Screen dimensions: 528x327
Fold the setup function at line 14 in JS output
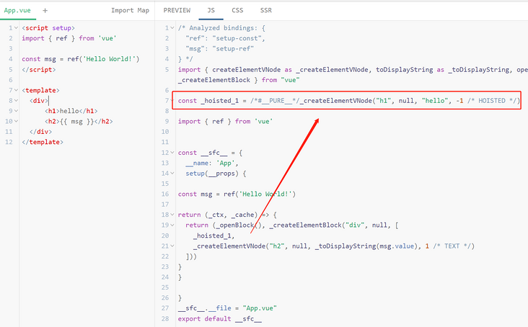[172, 174]
